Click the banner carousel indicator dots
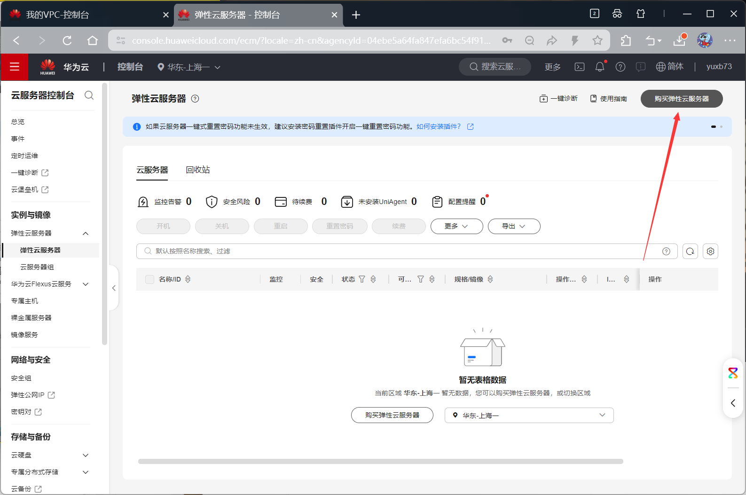The image size is (746, 495). click(717, 127)
